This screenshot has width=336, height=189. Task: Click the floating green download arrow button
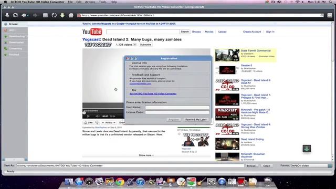coord(307,149)
